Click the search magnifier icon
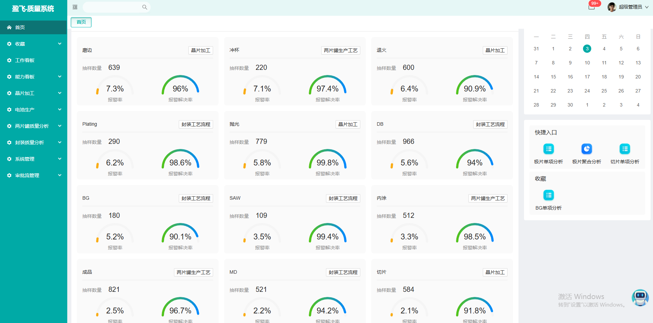 [144, 7]
